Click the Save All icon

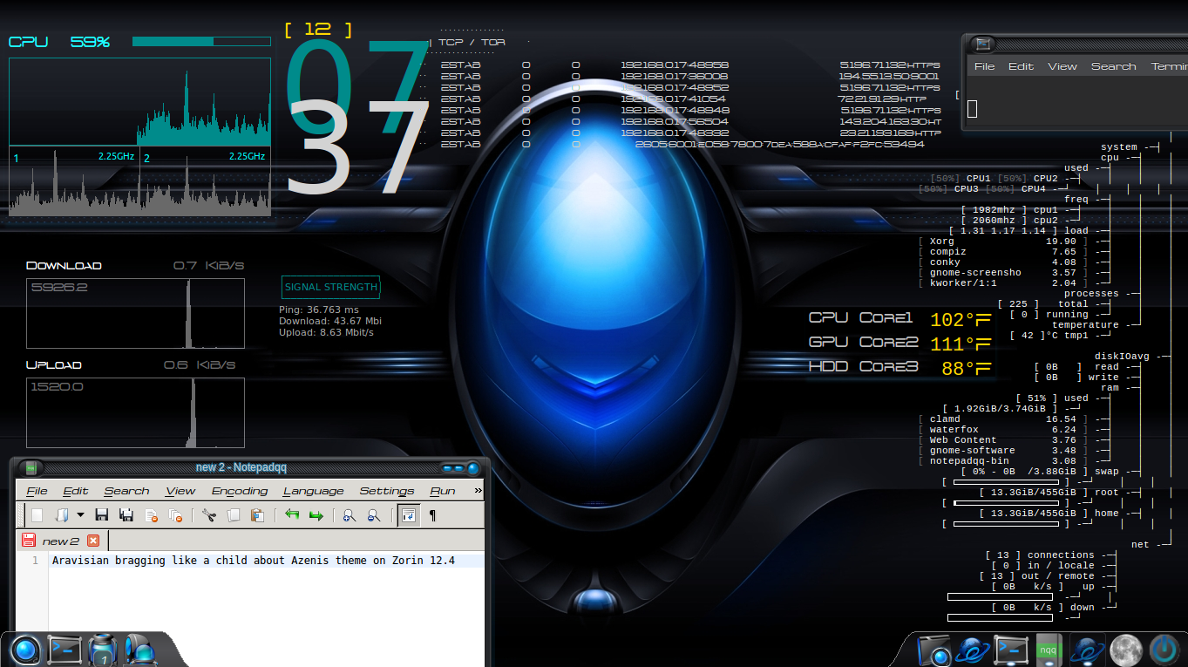point(126,515)
